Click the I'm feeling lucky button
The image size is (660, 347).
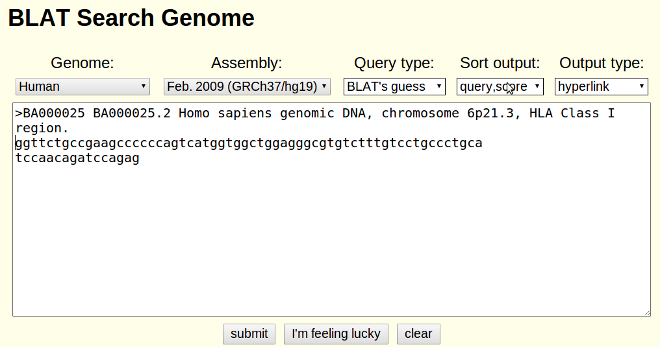point(336,334)
